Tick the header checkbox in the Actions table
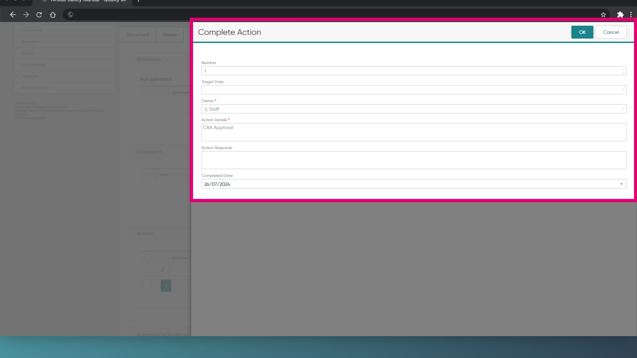The width and height of the screenshot is (637, 358). 148,258
